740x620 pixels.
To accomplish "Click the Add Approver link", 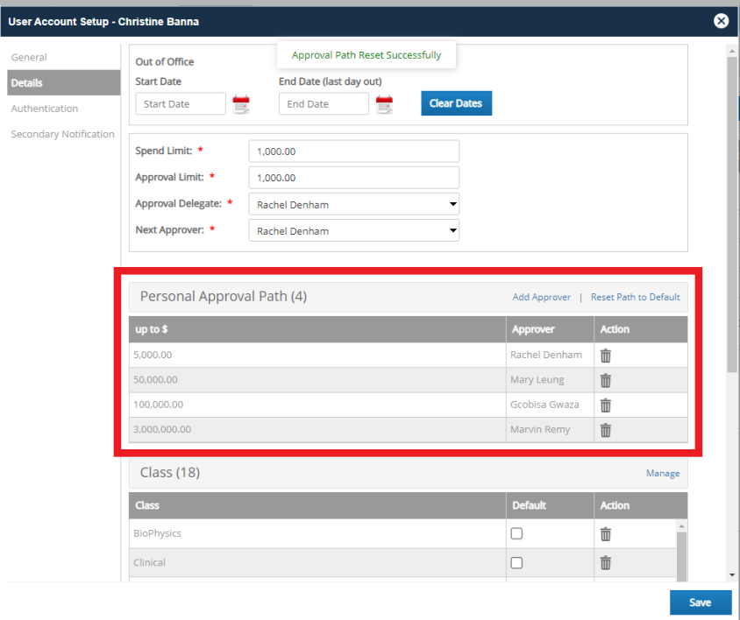I will pos(541,297).
